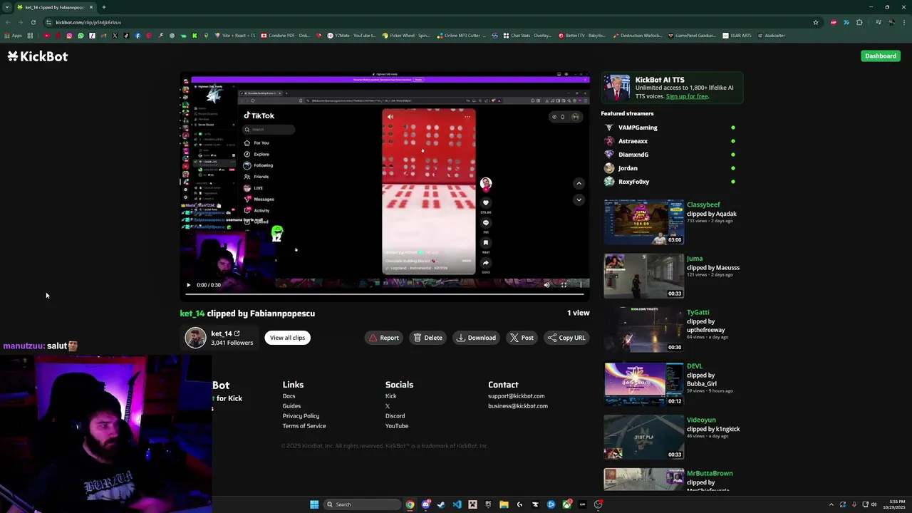
Task: Post the clip to X
Action: 522,338
